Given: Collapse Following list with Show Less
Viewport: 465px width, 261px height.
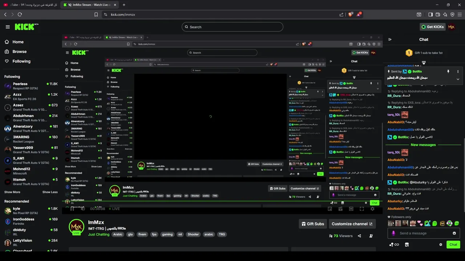Looking at the screenshot, I should (x=50, y=192).
